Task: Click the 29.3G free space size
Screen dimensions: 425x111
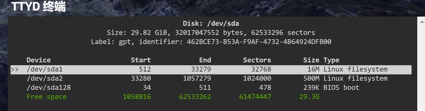Action: click(x=309, y=97)
